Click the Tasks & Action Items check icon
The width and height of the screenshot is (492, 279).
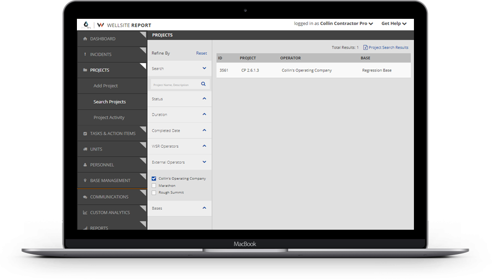[85, 133]
